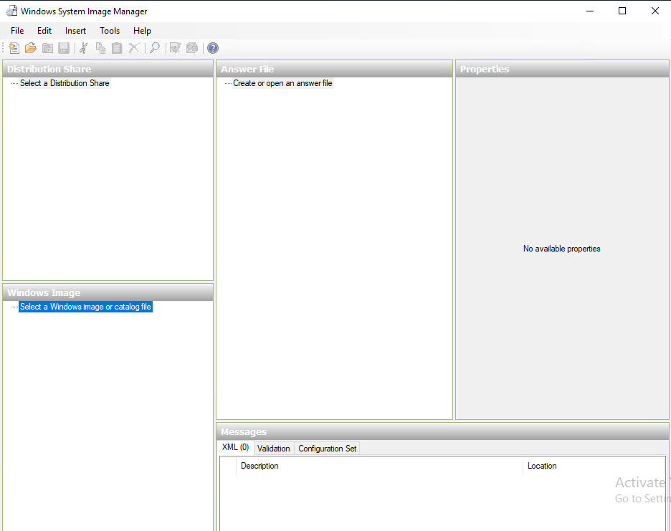
Task: Switch to the Configuration Set tab
Action: pyautogui.click(x=327, y=449)
